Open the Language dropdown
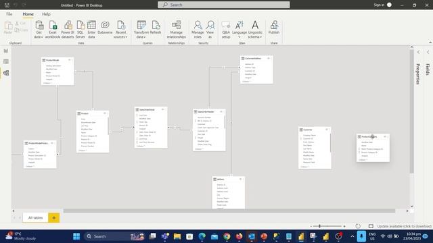Screen dimensions: 433x243 point(239,30)
